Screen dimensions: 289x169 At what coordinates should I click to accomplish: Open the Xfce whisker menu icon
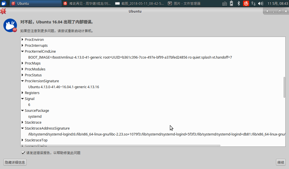[x=3, y=3]
